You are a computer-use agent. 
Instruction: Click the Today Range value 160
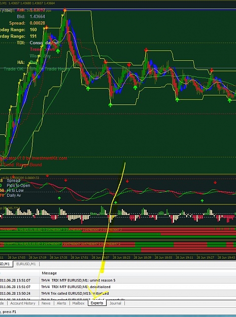click(x=33, y=30)
